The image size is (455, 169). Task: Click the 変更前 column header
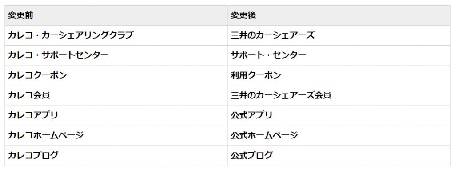click(x=116, y=16)
